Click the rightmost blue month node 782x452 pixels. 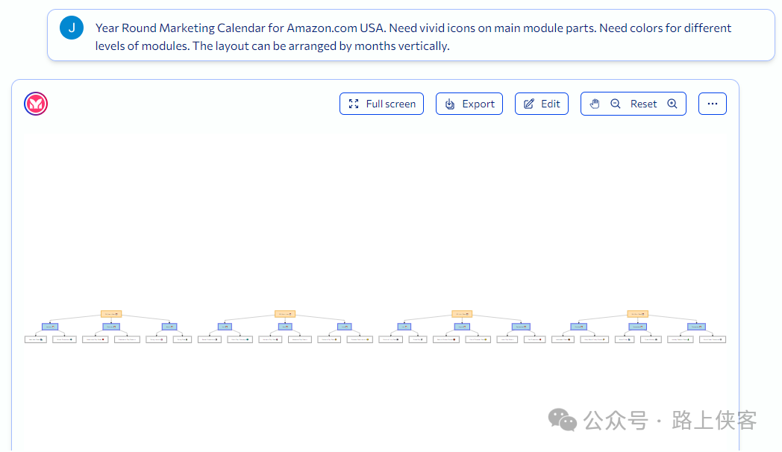click(x=697, y=327)
